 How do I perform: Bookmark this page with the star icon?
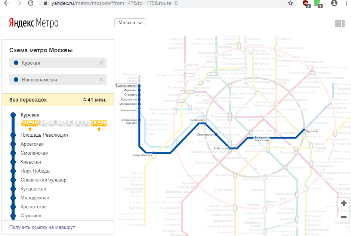[290, 3]
